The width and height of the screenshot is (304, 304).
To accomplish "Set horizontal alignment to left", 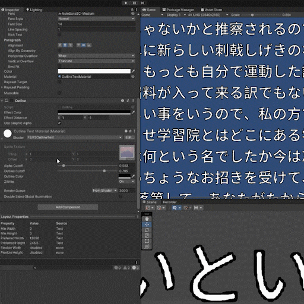I will coord(60,45).
